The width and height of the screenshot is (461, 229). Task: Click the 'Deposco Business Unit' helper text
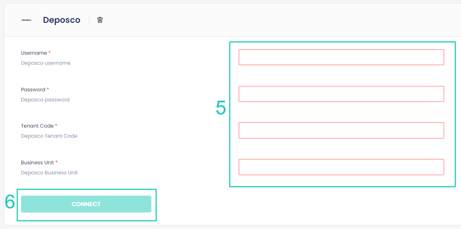tap(49, 173)
